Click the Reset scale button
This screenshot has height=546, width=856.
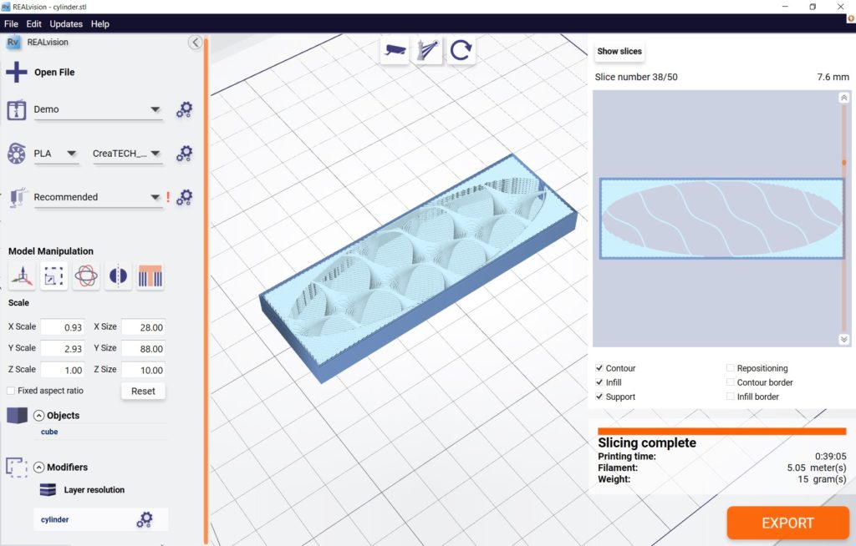click(143, 391)
